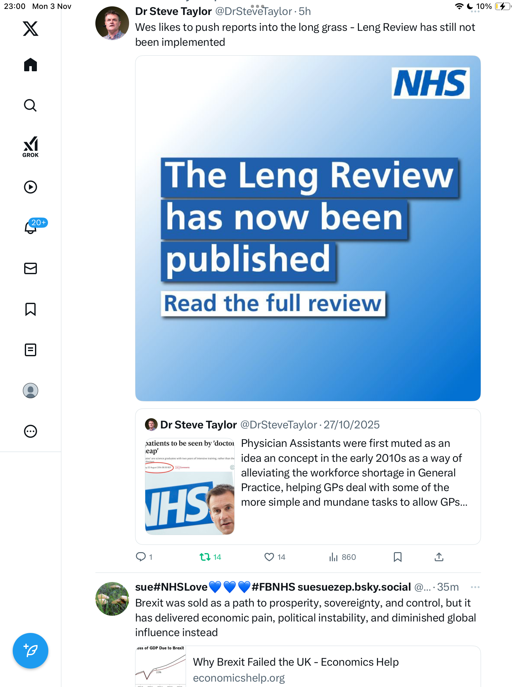Open direct messages envelope icon
This screenshot has height=687, width=515.
tap(31, 268)
